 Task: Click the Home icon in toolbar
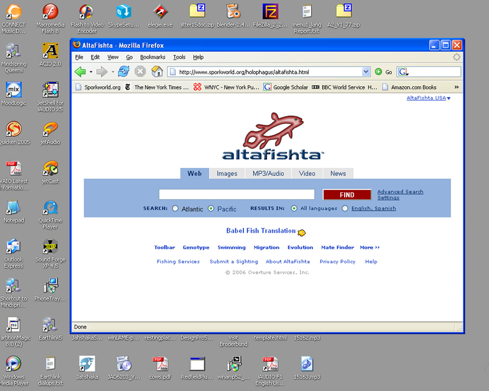click(x=157, y=71)
